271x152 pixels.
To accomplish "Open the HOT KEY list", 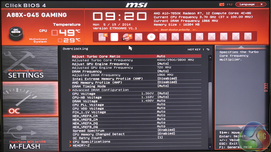I will [x=194, y=50].
